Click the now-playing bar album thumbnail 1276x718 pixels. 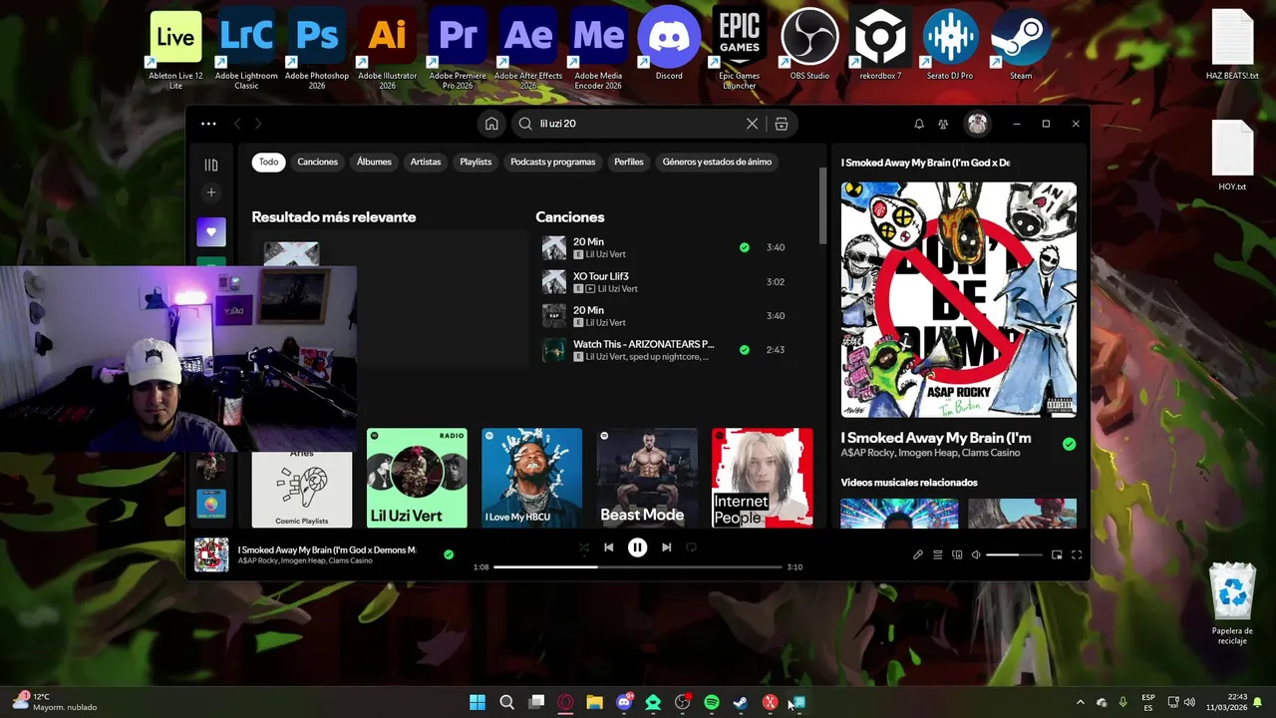point(211,554)
